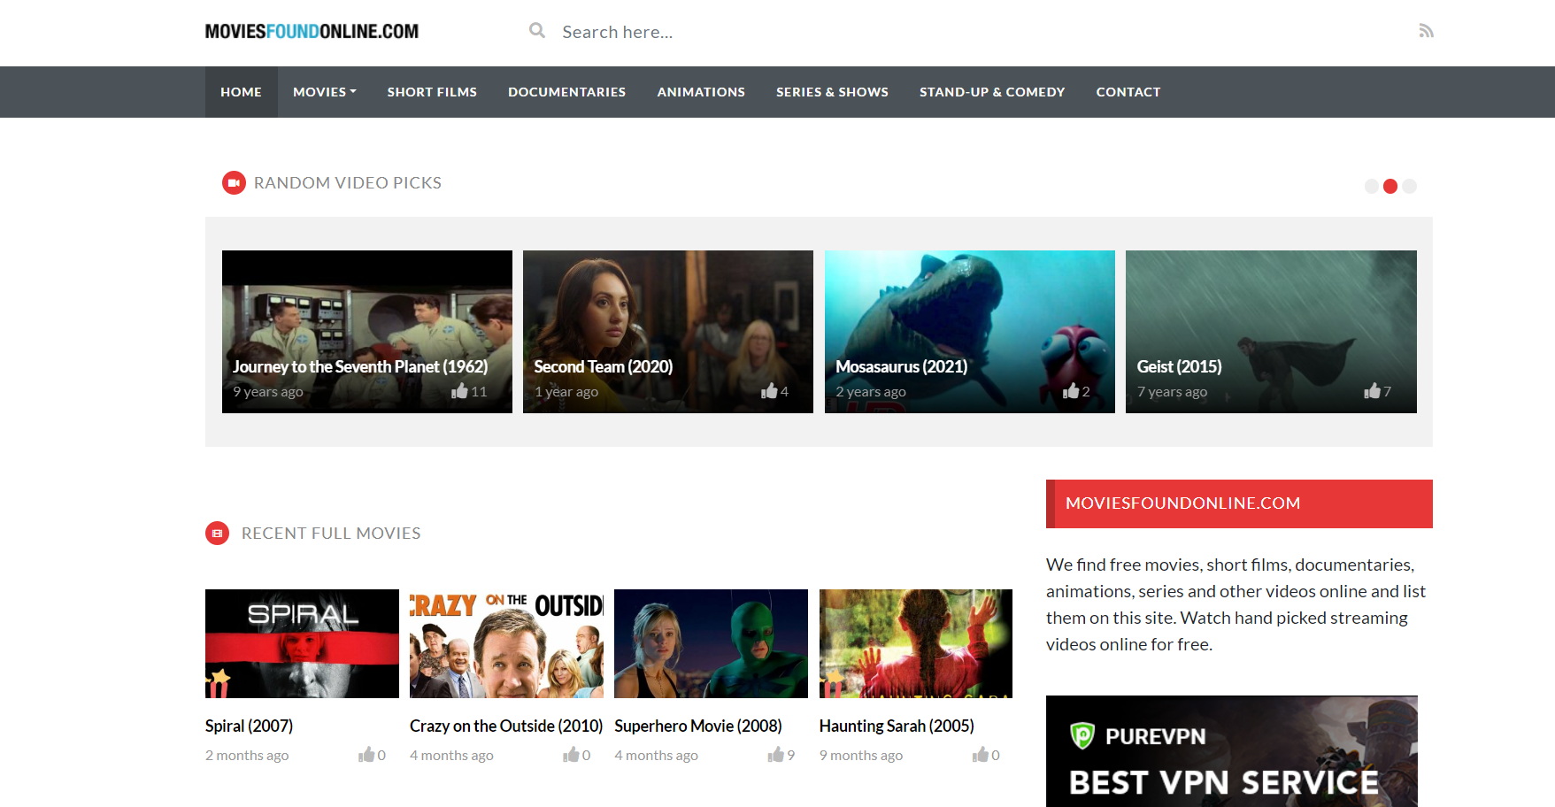Select the third carousel page dot
This screenshot has width=1555, height=807.
[x=1410, y=187]
